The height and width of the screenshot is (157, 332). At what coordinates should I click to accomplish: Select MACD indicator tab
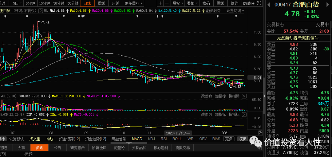point(137,139)
